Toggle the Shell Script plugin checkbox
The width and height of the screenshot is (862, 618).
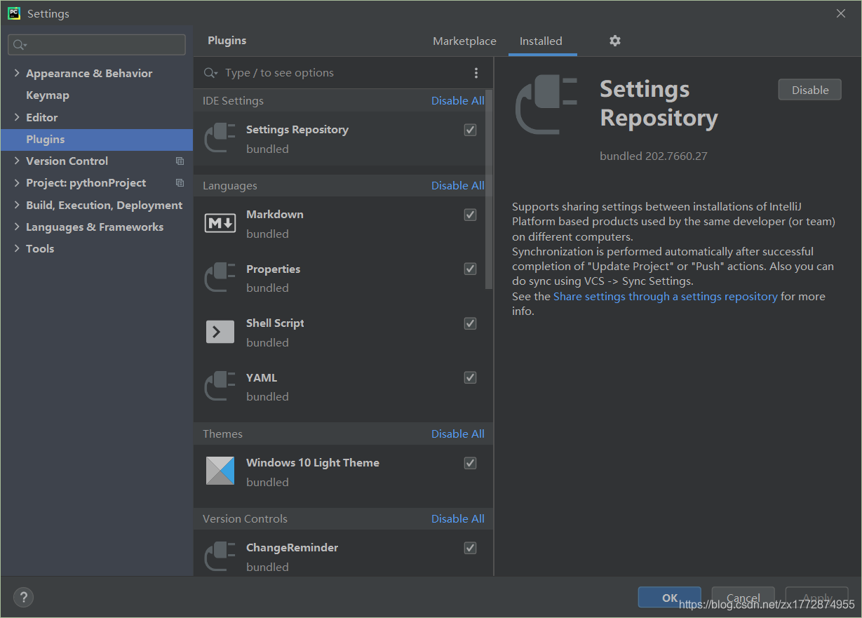tap(471, 323)
